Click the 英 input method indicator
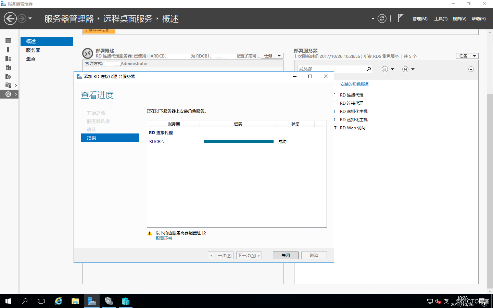493x308 pixels. pos(446,301)
